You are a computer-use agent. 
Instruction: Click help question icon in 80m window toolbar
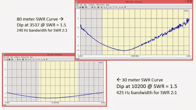125,7
